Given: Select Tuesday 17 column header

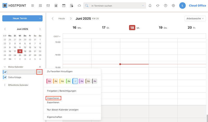Looking at the screenshot, I should [106, 28].
